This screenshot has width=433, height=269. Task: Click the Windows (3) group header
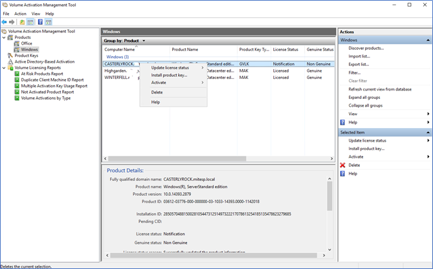(x=118, y=57)
